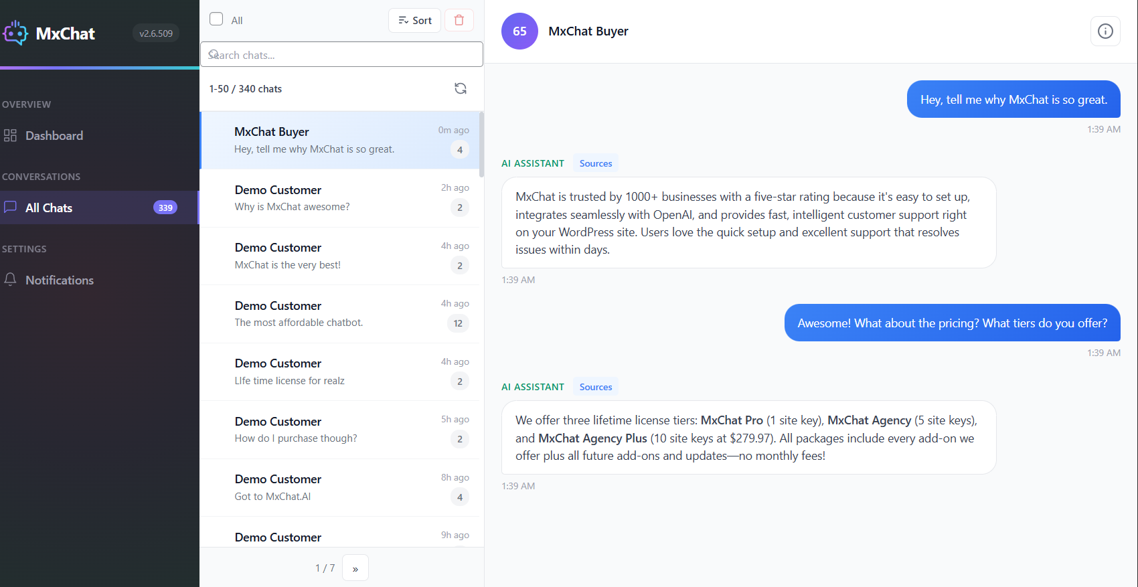Click the "0m ago" timestamp

pos(453,130)
